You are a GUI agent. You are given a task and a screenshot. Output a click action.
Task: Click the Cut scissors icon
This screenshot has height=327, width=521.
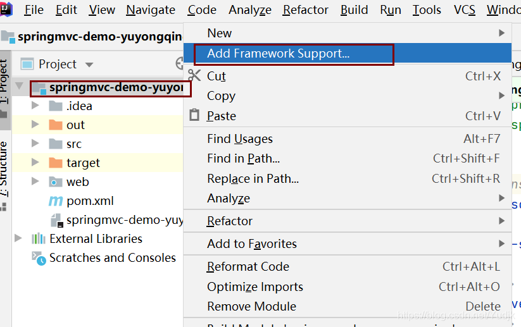click(194, 76)
